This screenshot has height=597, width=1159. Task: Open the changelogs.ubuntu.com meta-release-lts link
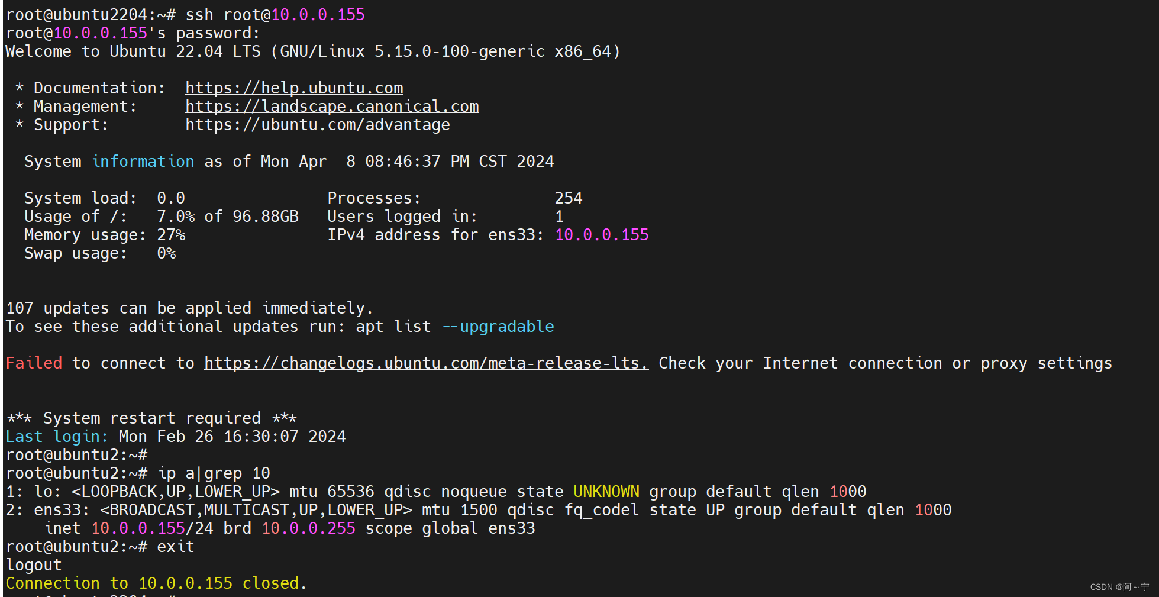(425, 363)
